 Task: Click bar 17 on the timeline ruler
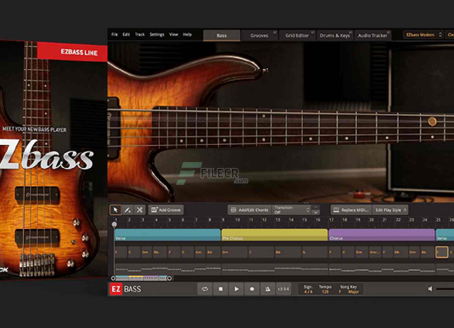(331, 220)
